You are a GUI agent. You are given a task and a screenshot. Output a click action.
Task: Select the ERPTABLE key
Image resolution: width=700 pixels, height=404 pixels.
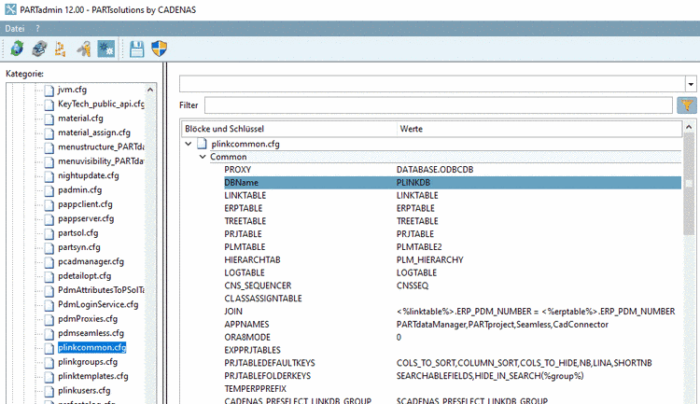244,208
